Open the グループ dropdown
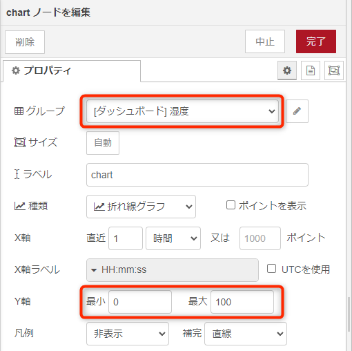This screenshot has height=351, width=352. (182, 111)
